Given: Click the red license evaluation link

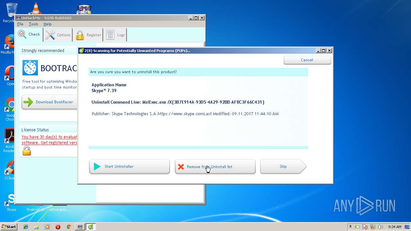Looking at the screenshot, I should pyautogui.click(x=49, y=140).
